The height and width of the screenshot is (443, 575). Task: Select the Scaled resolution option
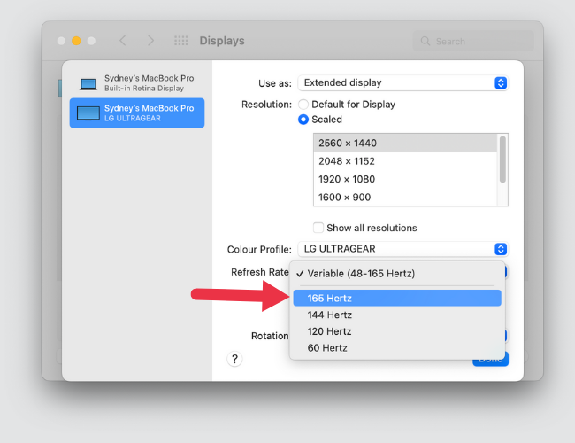tap(303, 120)
